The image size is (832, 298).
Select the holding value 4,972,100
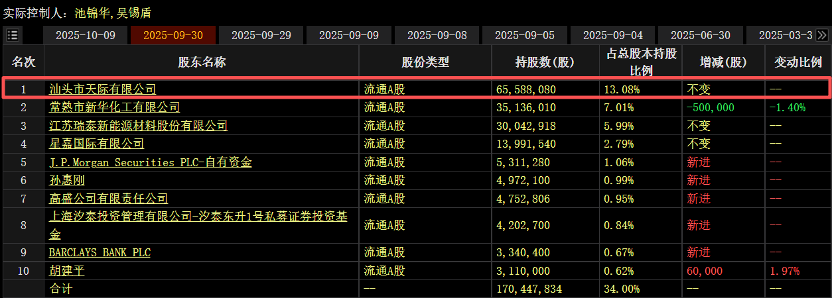(x=523, y=180)
